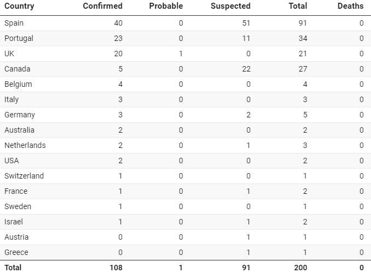Click the Country column header

[19, 7]
